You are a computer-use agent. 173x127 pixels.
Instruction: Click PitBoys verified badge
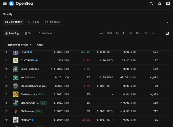(x=31, y=52)
